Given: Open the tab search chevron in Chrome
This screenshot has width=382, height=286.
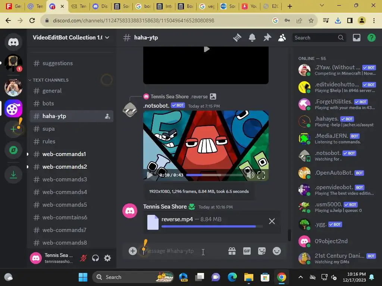Looking at the screenshot, I should click(x=322, y=5).
